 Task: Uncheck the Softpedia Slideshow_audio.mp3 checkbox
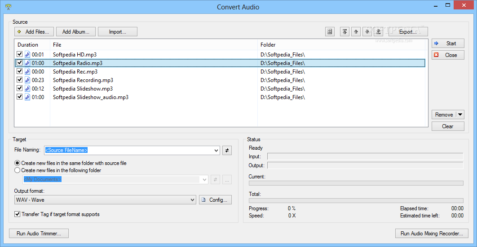(19, 96)
